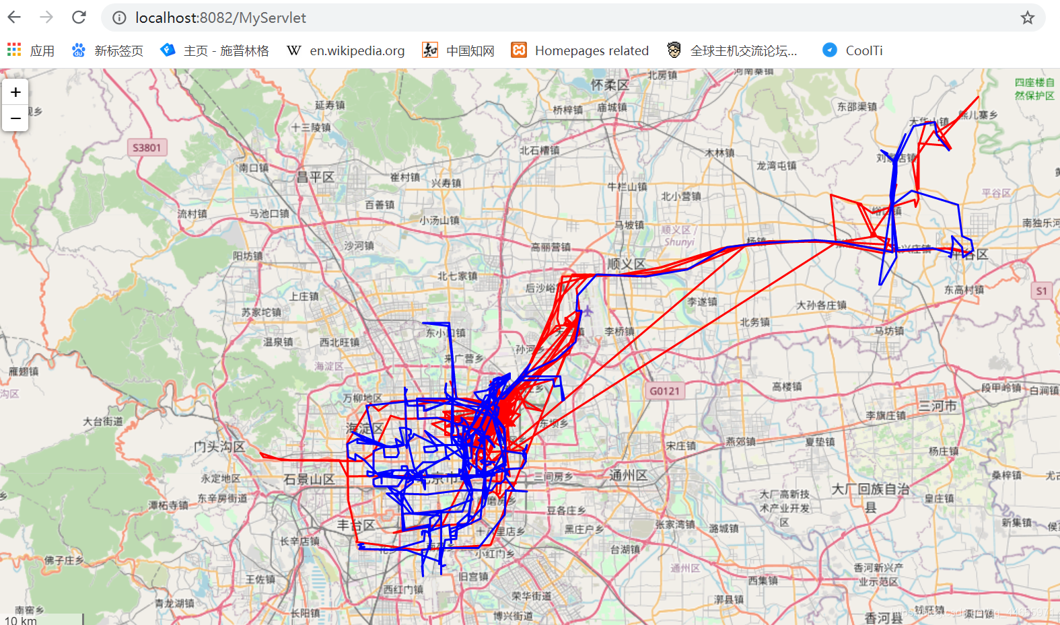
Task: Go back to the previous page
Action: pos(14,17)
